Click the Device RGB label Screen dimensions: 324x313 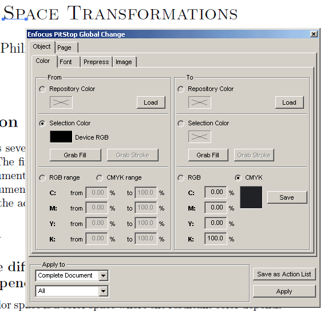pos(92,137)
